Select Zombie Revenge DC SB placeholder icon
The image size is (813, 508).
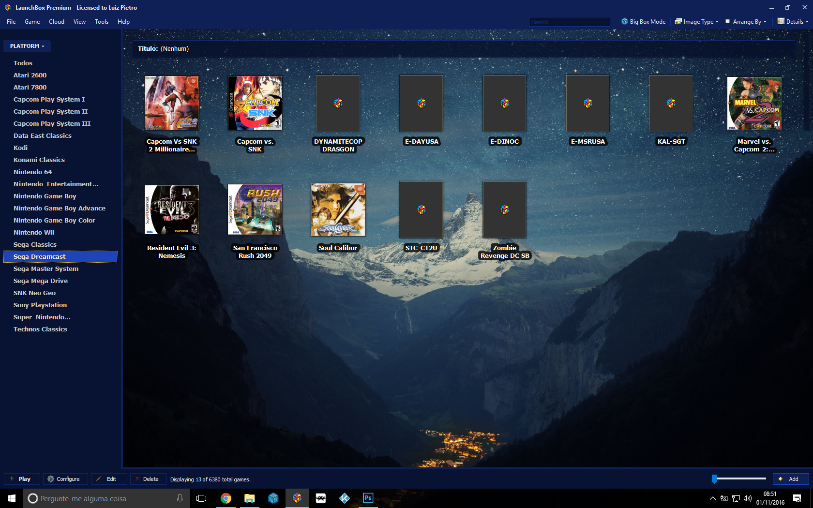(x=505, y=209)
